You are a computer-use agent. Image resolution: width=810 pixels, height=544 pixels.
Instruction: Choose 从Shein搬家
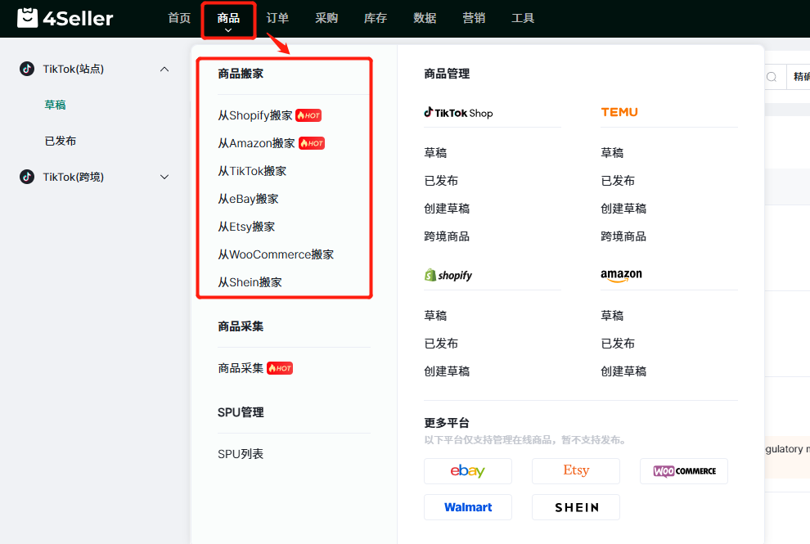click(250, 282)
